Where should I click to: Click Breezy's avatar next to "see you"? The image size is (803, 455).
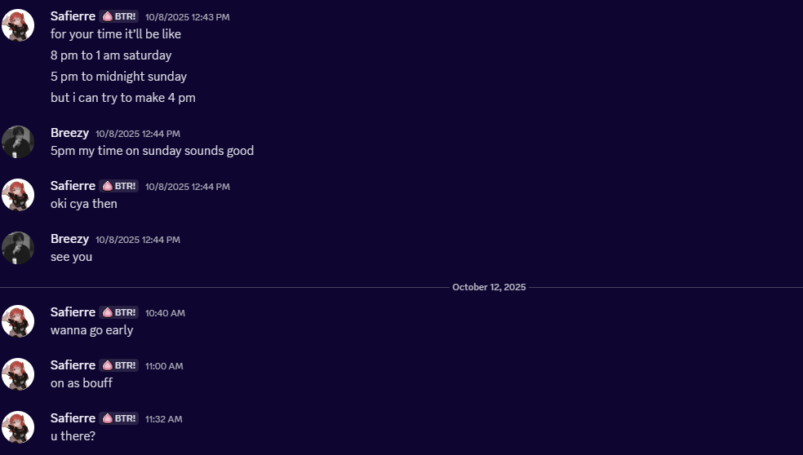point(18,248)
